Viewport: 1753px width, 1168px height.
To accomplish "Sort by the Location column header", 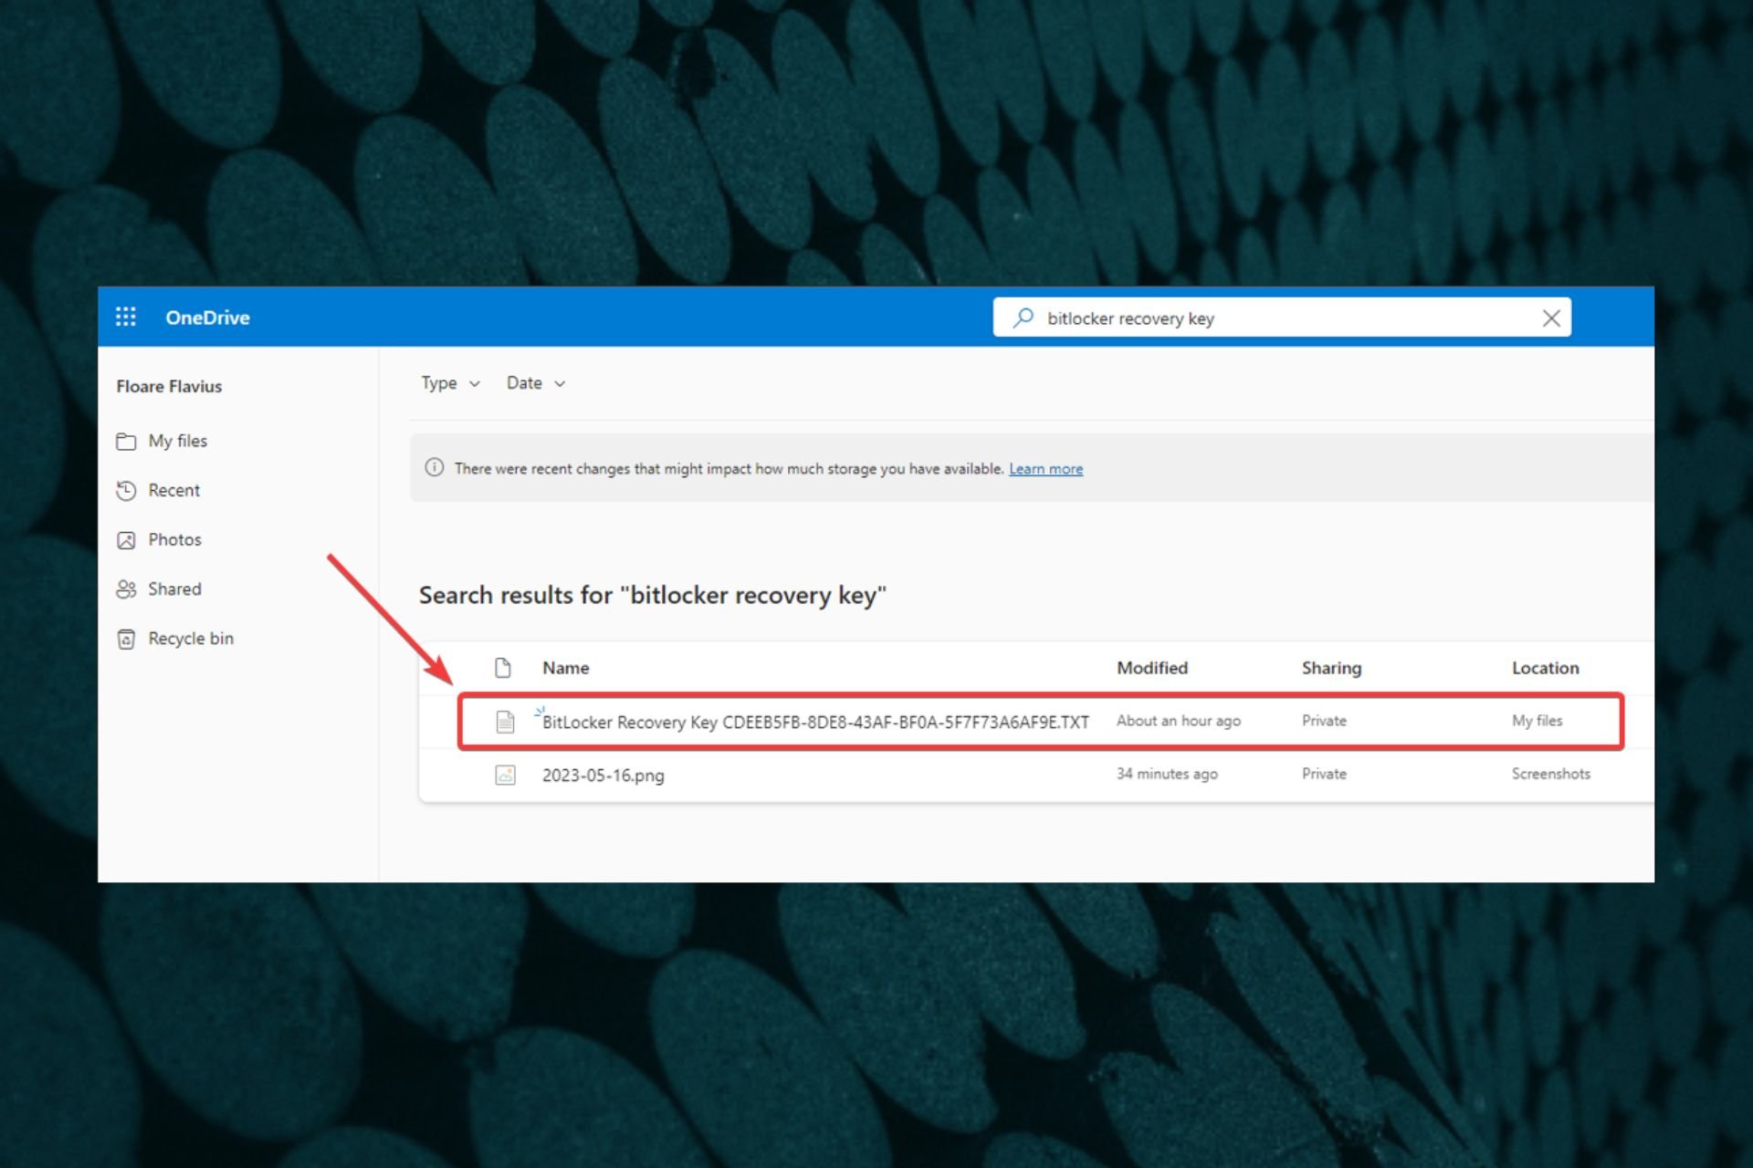I will pos(1545,668).
